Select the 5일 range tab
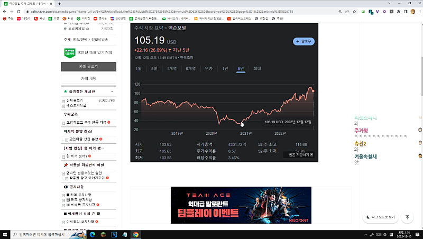This screenshot has height=239, width=423. pyautogui.click(x=154, y=69)
